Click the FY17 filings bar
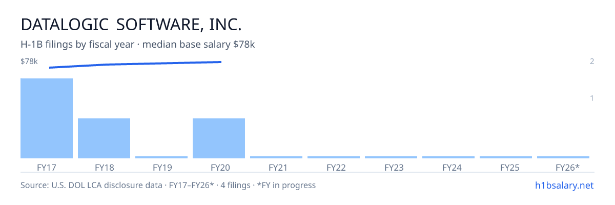 [47, 118]
